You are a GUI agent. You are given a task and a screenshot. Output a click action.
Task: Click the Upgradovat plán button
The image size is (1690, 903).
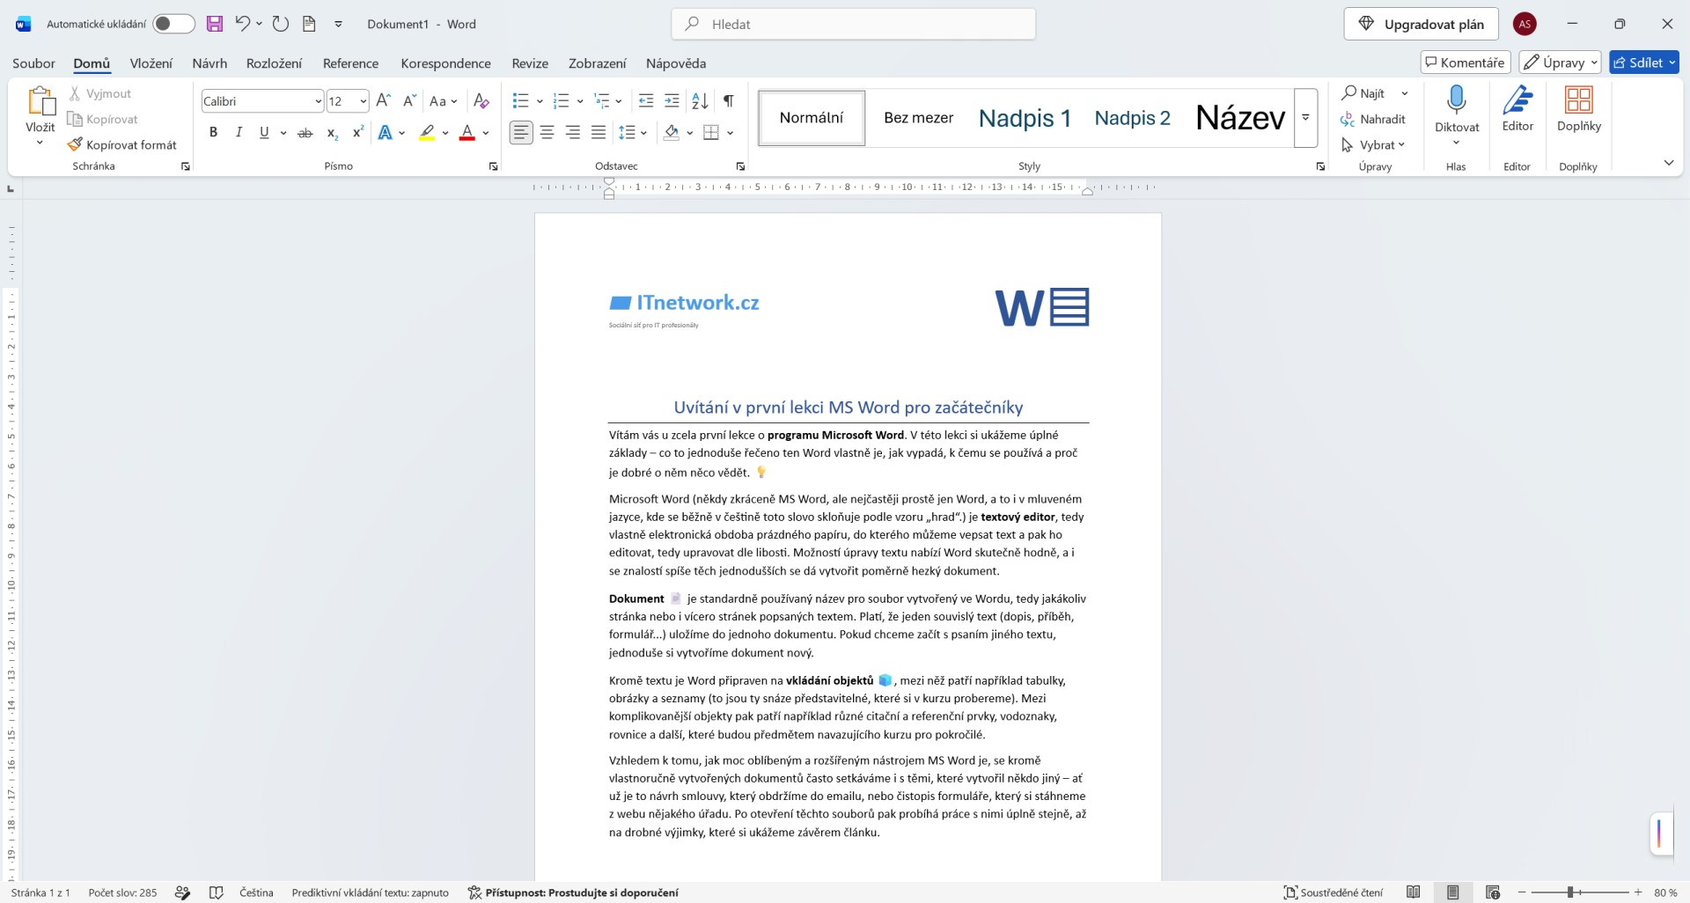click(x=1421, y=24)
